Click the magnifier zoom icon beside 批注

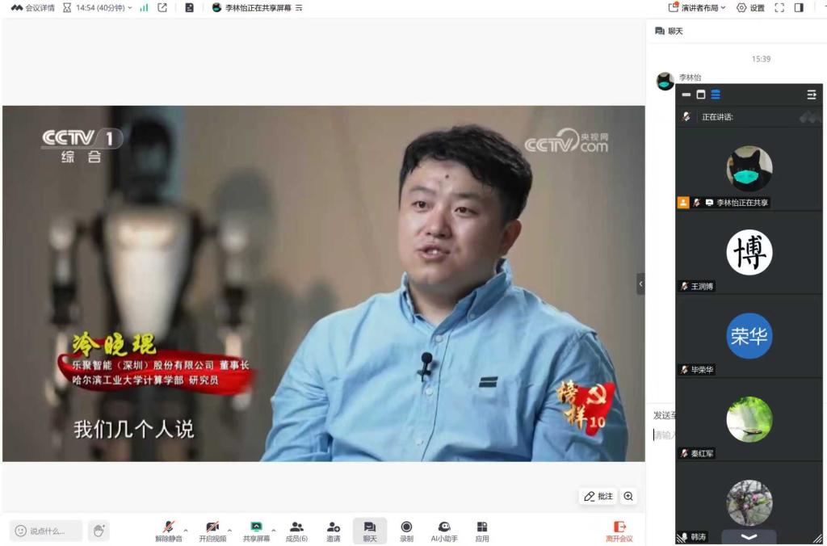[x=628, y=496]
